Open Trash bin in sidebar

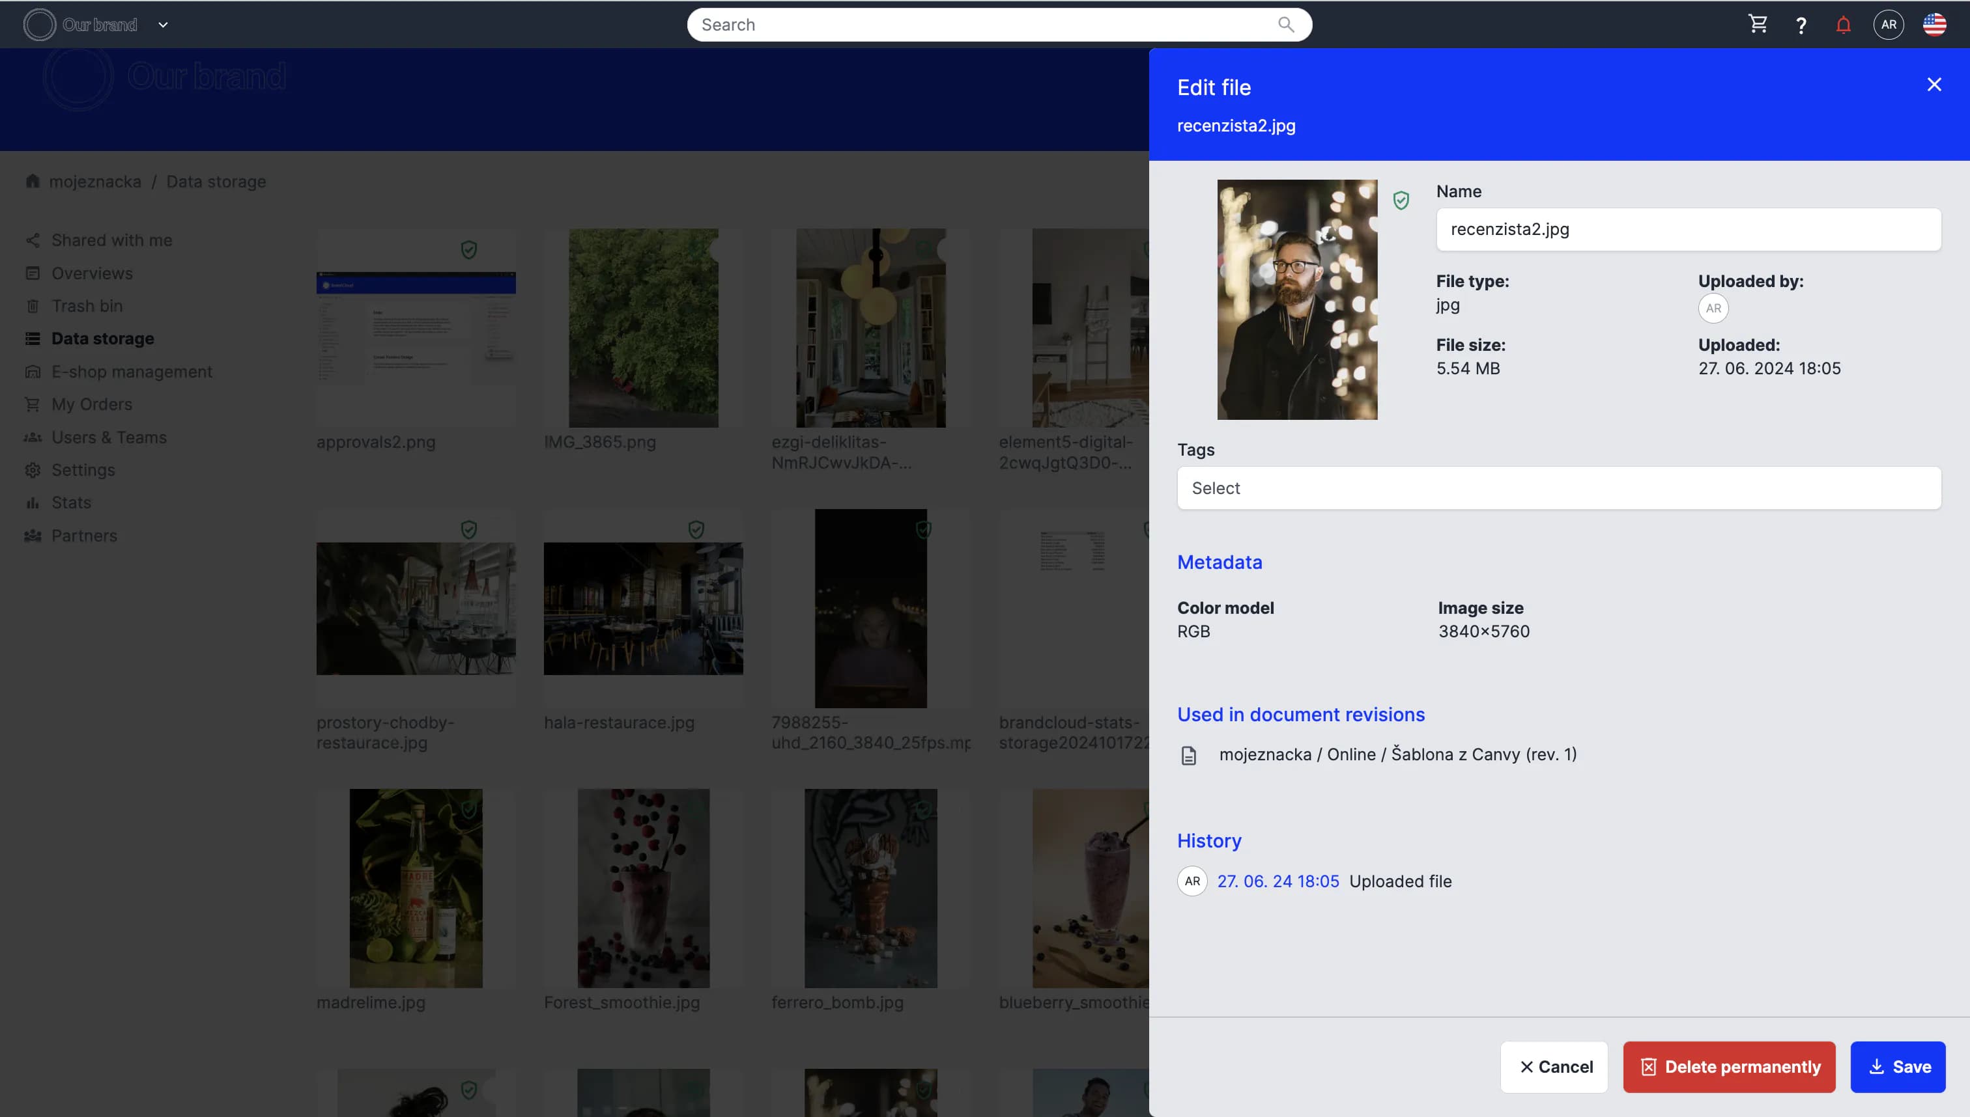coord(87,306)
